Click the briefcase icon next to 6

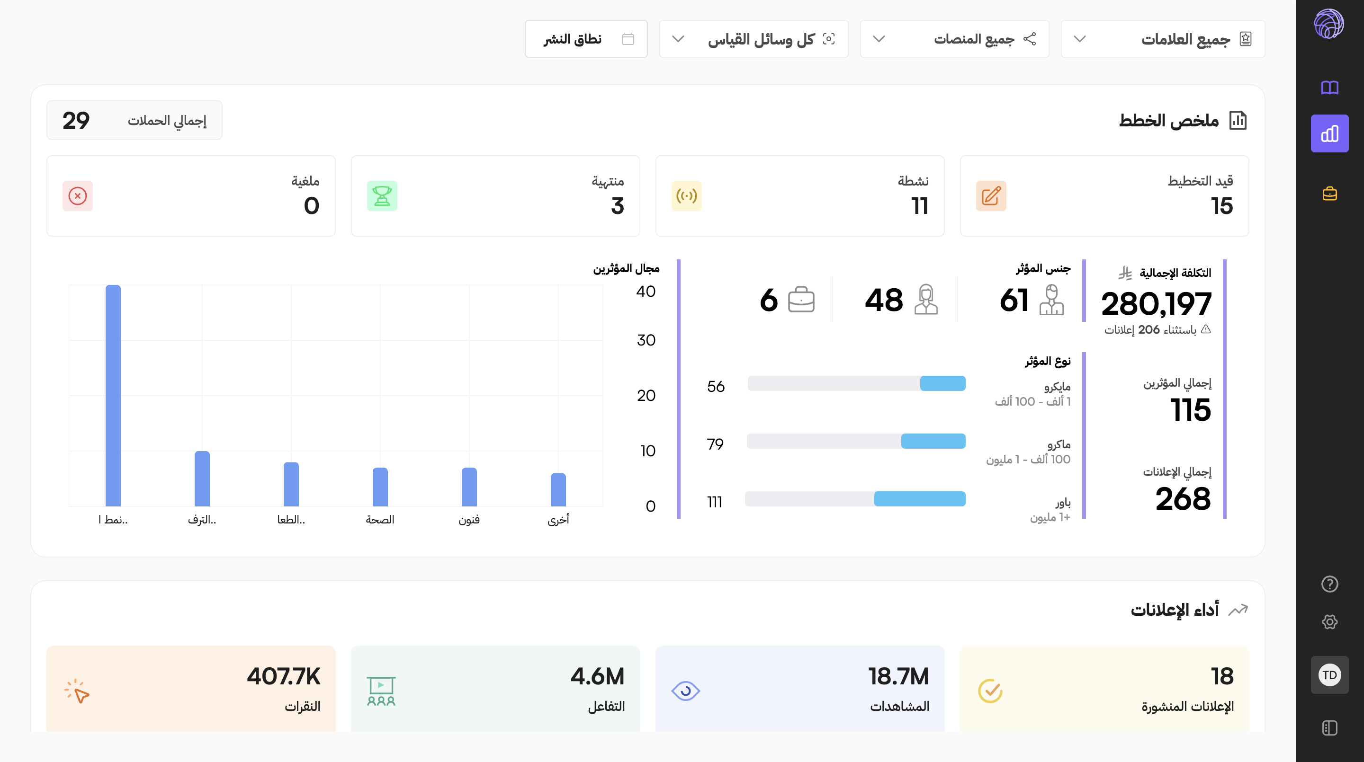(801, 300)
